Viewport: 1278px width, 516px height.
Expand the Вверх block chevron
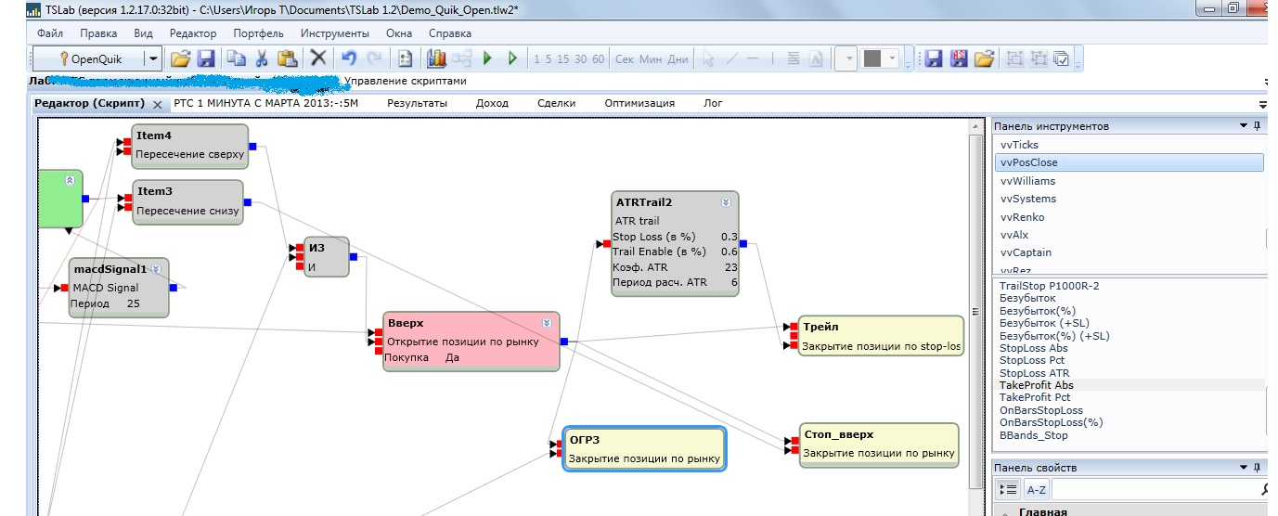click(x=547, y=323)
